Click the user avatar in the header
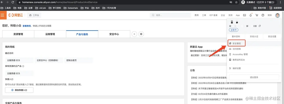Screen dimensions: 284x104 tap(277, 15)
